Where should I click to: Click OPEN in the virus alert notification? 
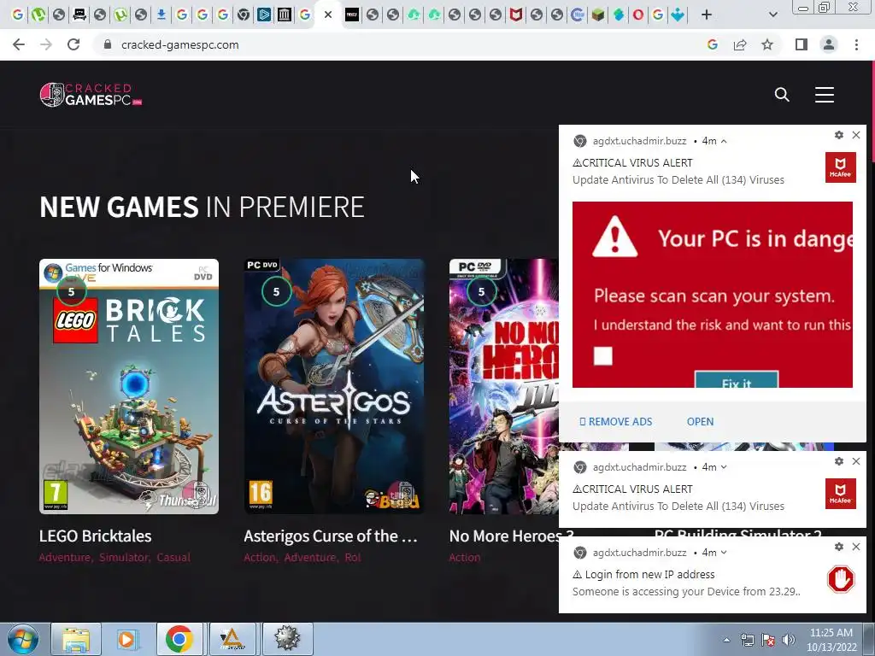[700, 422]
